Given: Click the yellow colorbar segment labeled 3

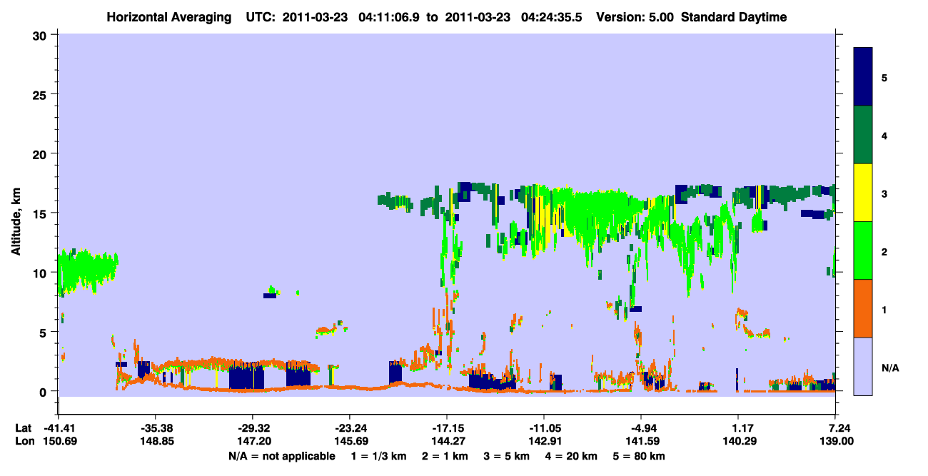Looking at the screenshot, I should (x=863, y=193).
